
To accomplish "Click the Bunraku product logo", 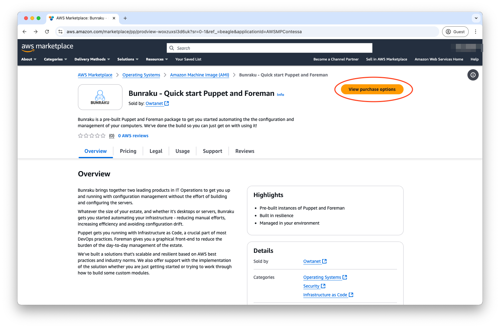I will point(100,97).
